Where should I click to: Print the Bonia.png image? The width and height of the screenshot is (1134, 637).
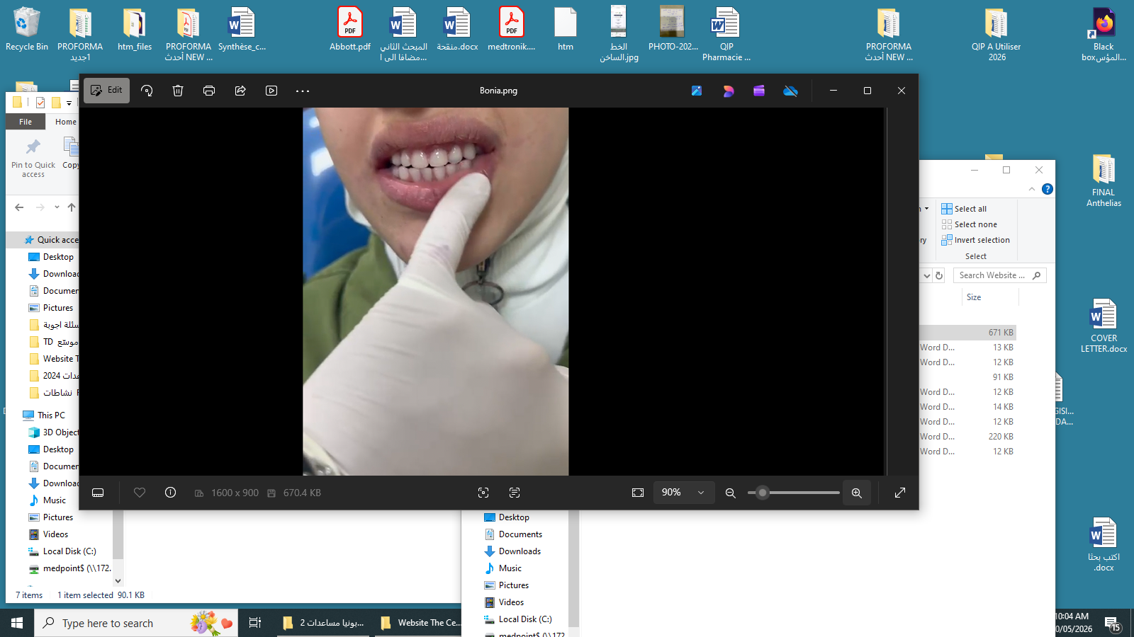[x=209, y=91]
